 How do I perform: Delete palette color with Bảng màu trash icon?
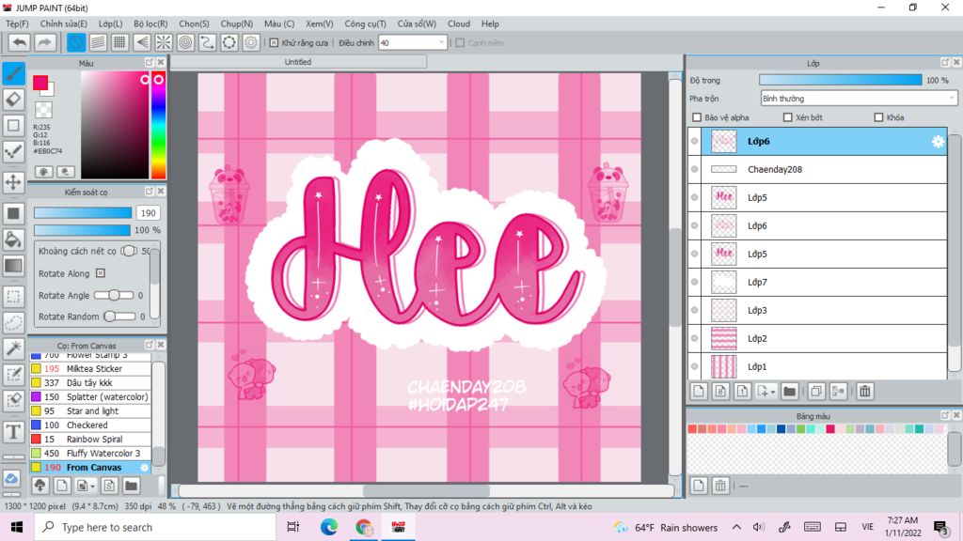click(720, 486)
